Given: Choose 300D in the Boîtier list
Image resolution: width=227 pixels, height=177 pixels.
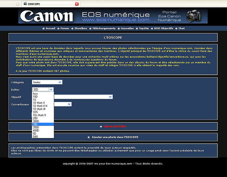Looking at the screenshot, I should pyautogui.click(x=43, y=121).
